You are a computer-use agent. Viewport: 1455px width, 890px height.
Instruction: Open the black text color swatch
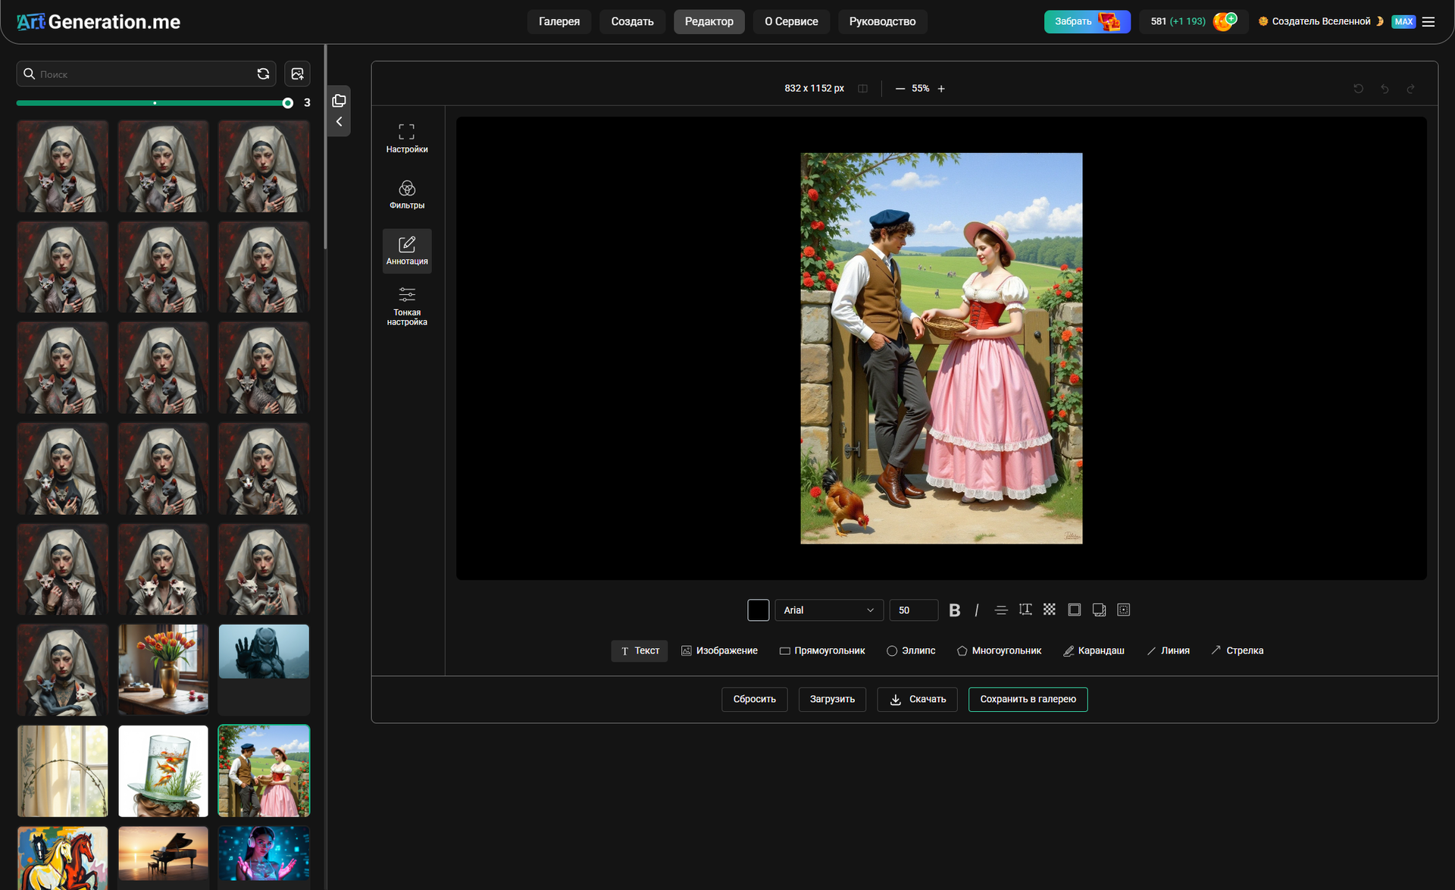coord(758,610)
